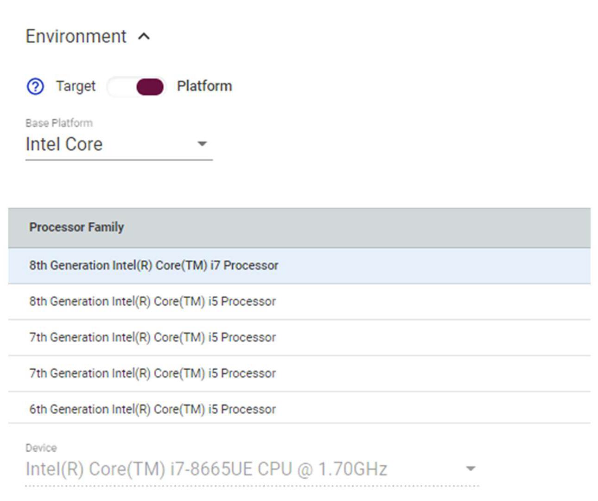Open the Base Platform dropdown arrow
Image resolution: width=598 pixels, height=501 pixels.
point(202,144)
